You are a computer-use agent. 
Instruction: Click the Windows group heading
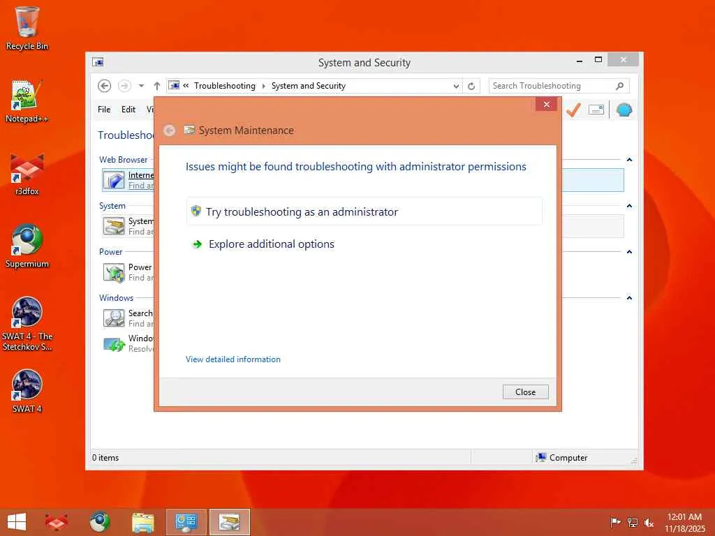coord(117,297)
